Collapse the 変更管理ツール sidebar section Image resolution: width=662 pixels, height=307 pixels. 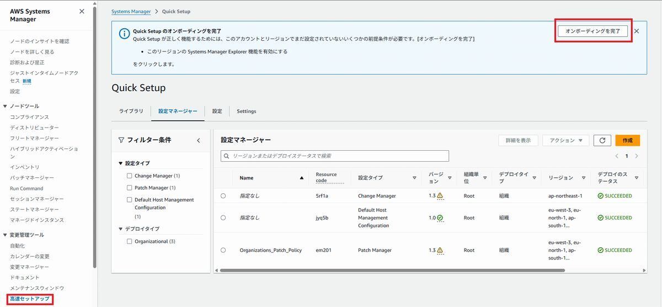tap(5, 235)
